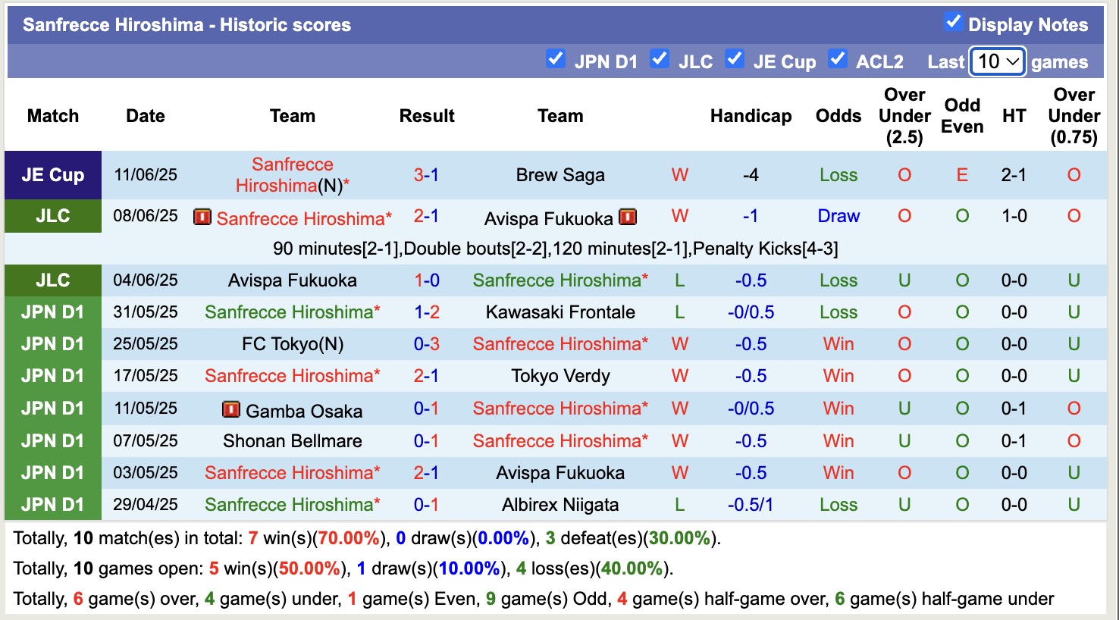Click the 2-1 result against Tokyo Verdy
The image size is (1119, 620).
click(427, 375)
